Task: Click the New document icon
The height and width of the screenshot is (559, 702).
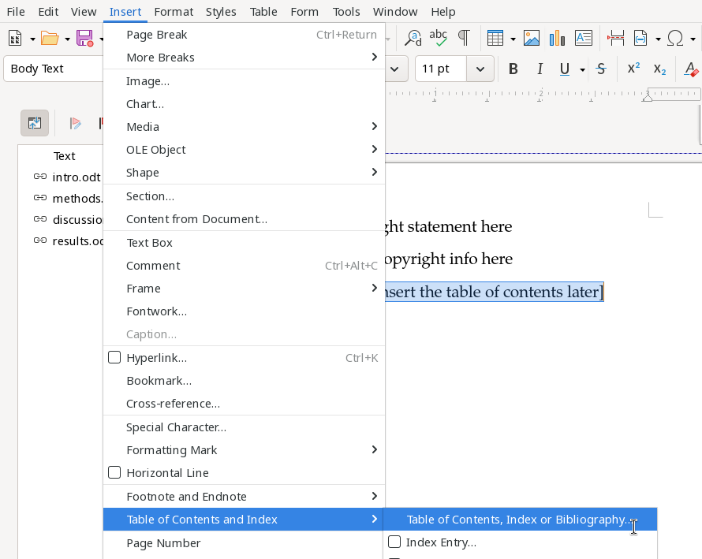Action: point(15,39)
